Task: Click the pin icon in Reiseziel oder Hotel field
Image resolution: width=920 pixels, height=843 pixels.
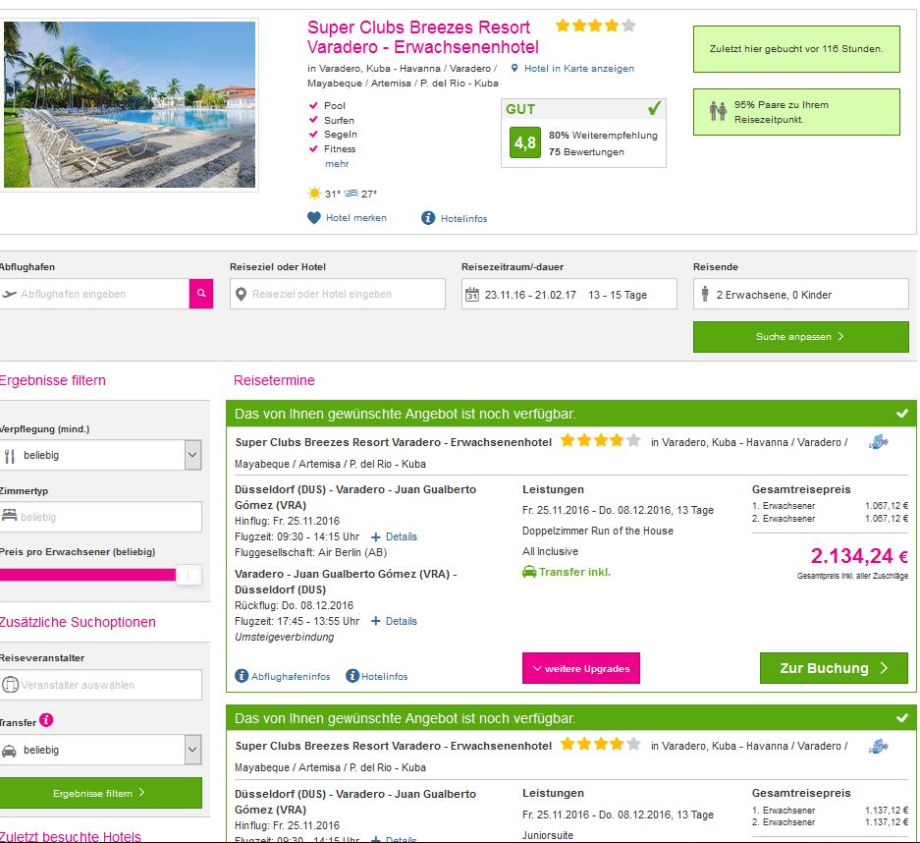Action: coord(241,294)
